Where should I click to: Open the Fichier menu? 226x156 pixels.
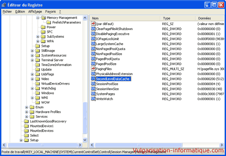coord(7,11)
